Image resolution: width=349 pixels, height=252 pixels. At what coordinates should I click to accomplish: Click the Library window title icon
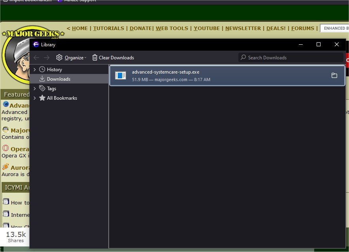(36, 44)
